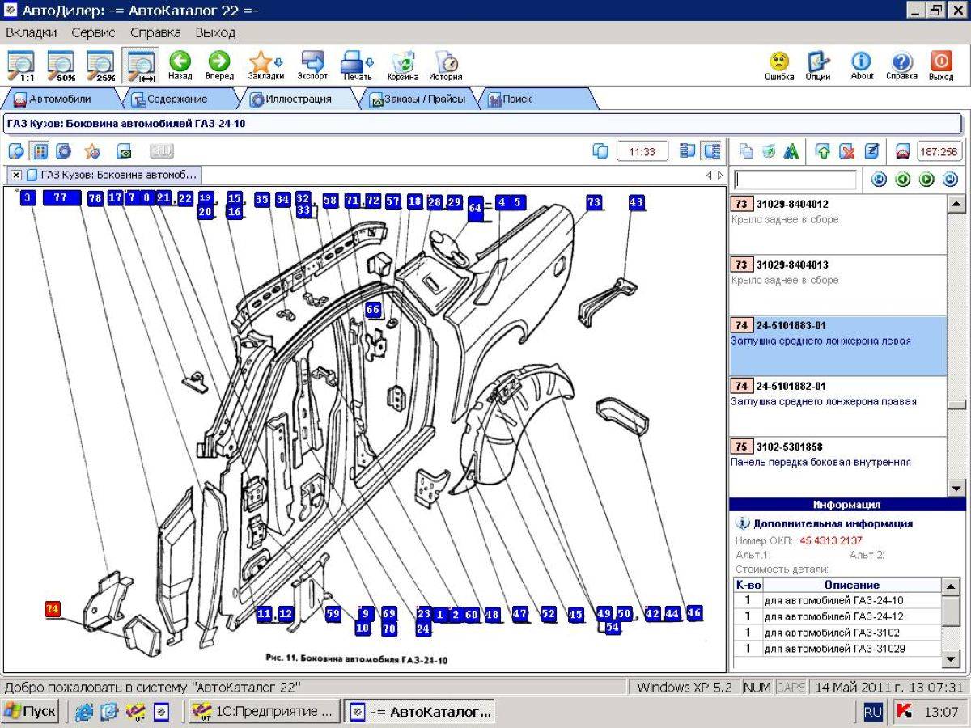
Task: Toggle the tree layout view icon
Action: pos(712,151)
